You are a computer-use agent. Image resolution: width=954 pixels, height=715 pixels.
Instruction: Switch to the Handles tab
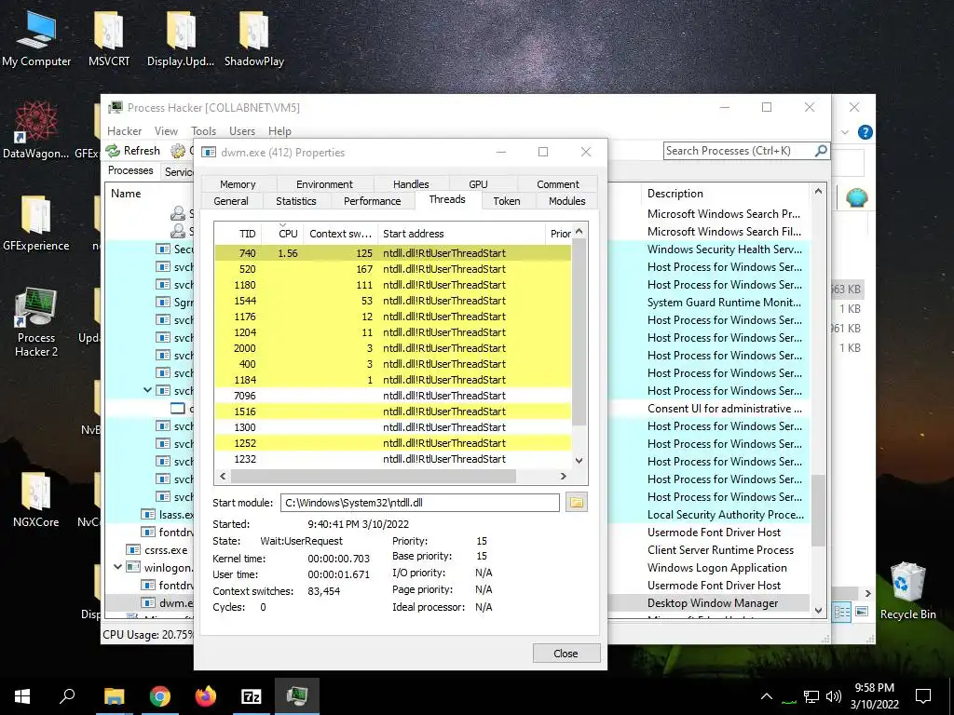411,184
